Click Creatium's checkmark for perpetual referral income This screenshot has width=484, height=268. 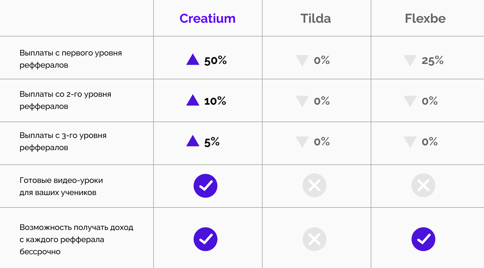[x=206, y=239]
